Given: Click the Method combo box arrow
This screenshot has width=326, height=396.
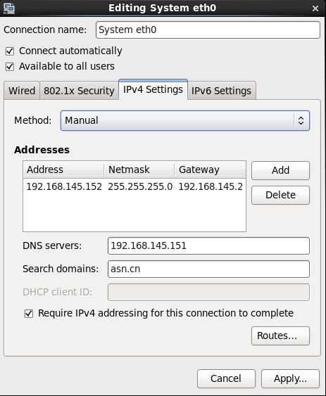Looking at the screenshot, I should pyautogui.click(x=301, y=120).
